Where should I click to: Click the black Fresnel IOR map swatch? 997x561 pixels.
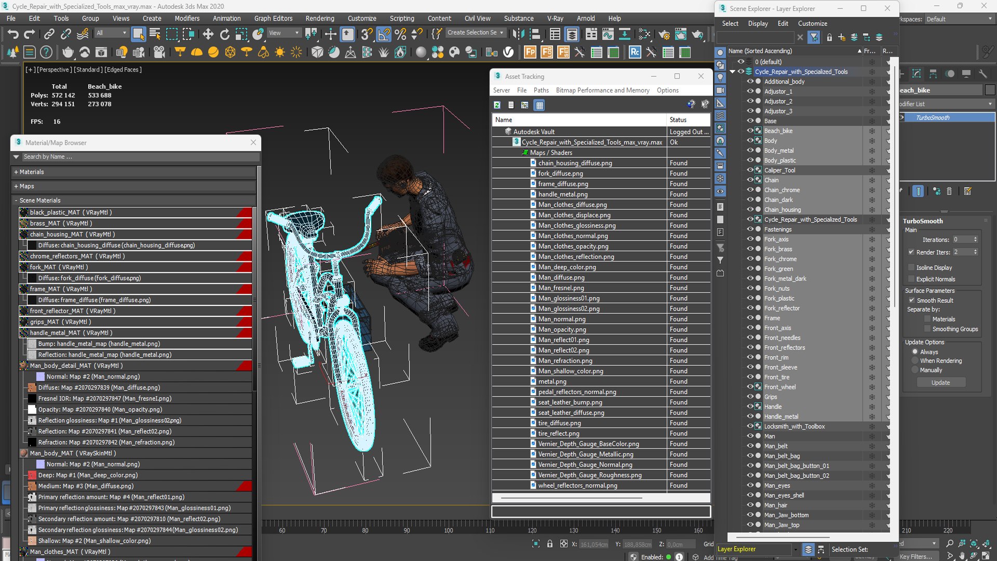32,398
